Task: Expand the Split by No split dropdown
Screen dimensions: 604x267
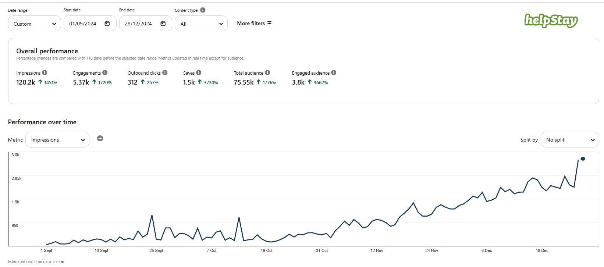Action: coord(569,140)
